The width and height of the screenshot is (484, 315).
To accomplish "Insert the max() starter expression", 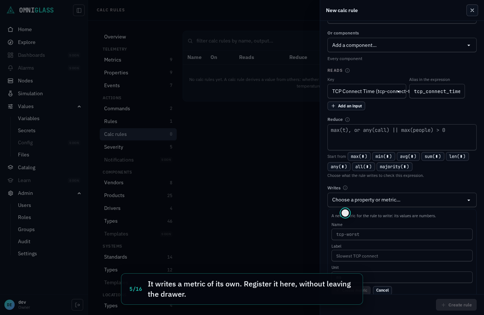I will (x=359, y=156).
